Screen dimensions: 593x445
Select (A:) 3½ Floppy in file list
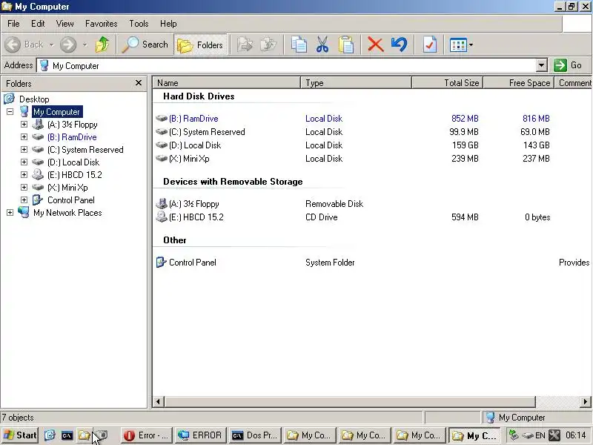pos(193,204)
